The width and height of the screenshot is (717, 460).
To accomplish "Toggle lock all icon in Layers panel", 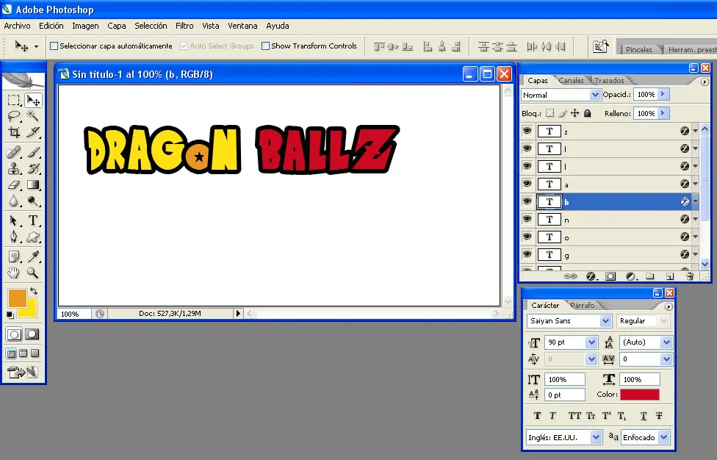I will point(588,113).
